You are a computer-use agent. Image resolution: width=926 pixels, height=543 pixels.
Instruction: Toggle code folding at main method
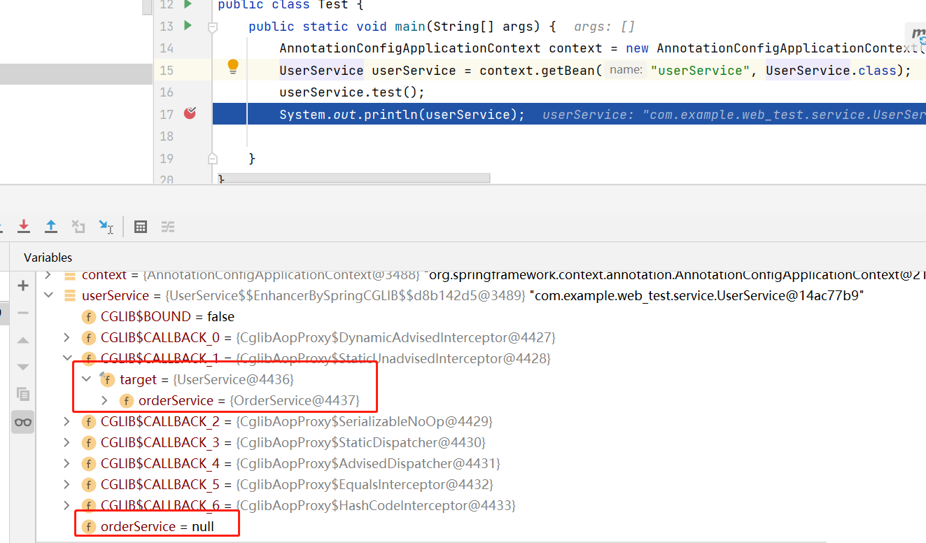[212, 27]
